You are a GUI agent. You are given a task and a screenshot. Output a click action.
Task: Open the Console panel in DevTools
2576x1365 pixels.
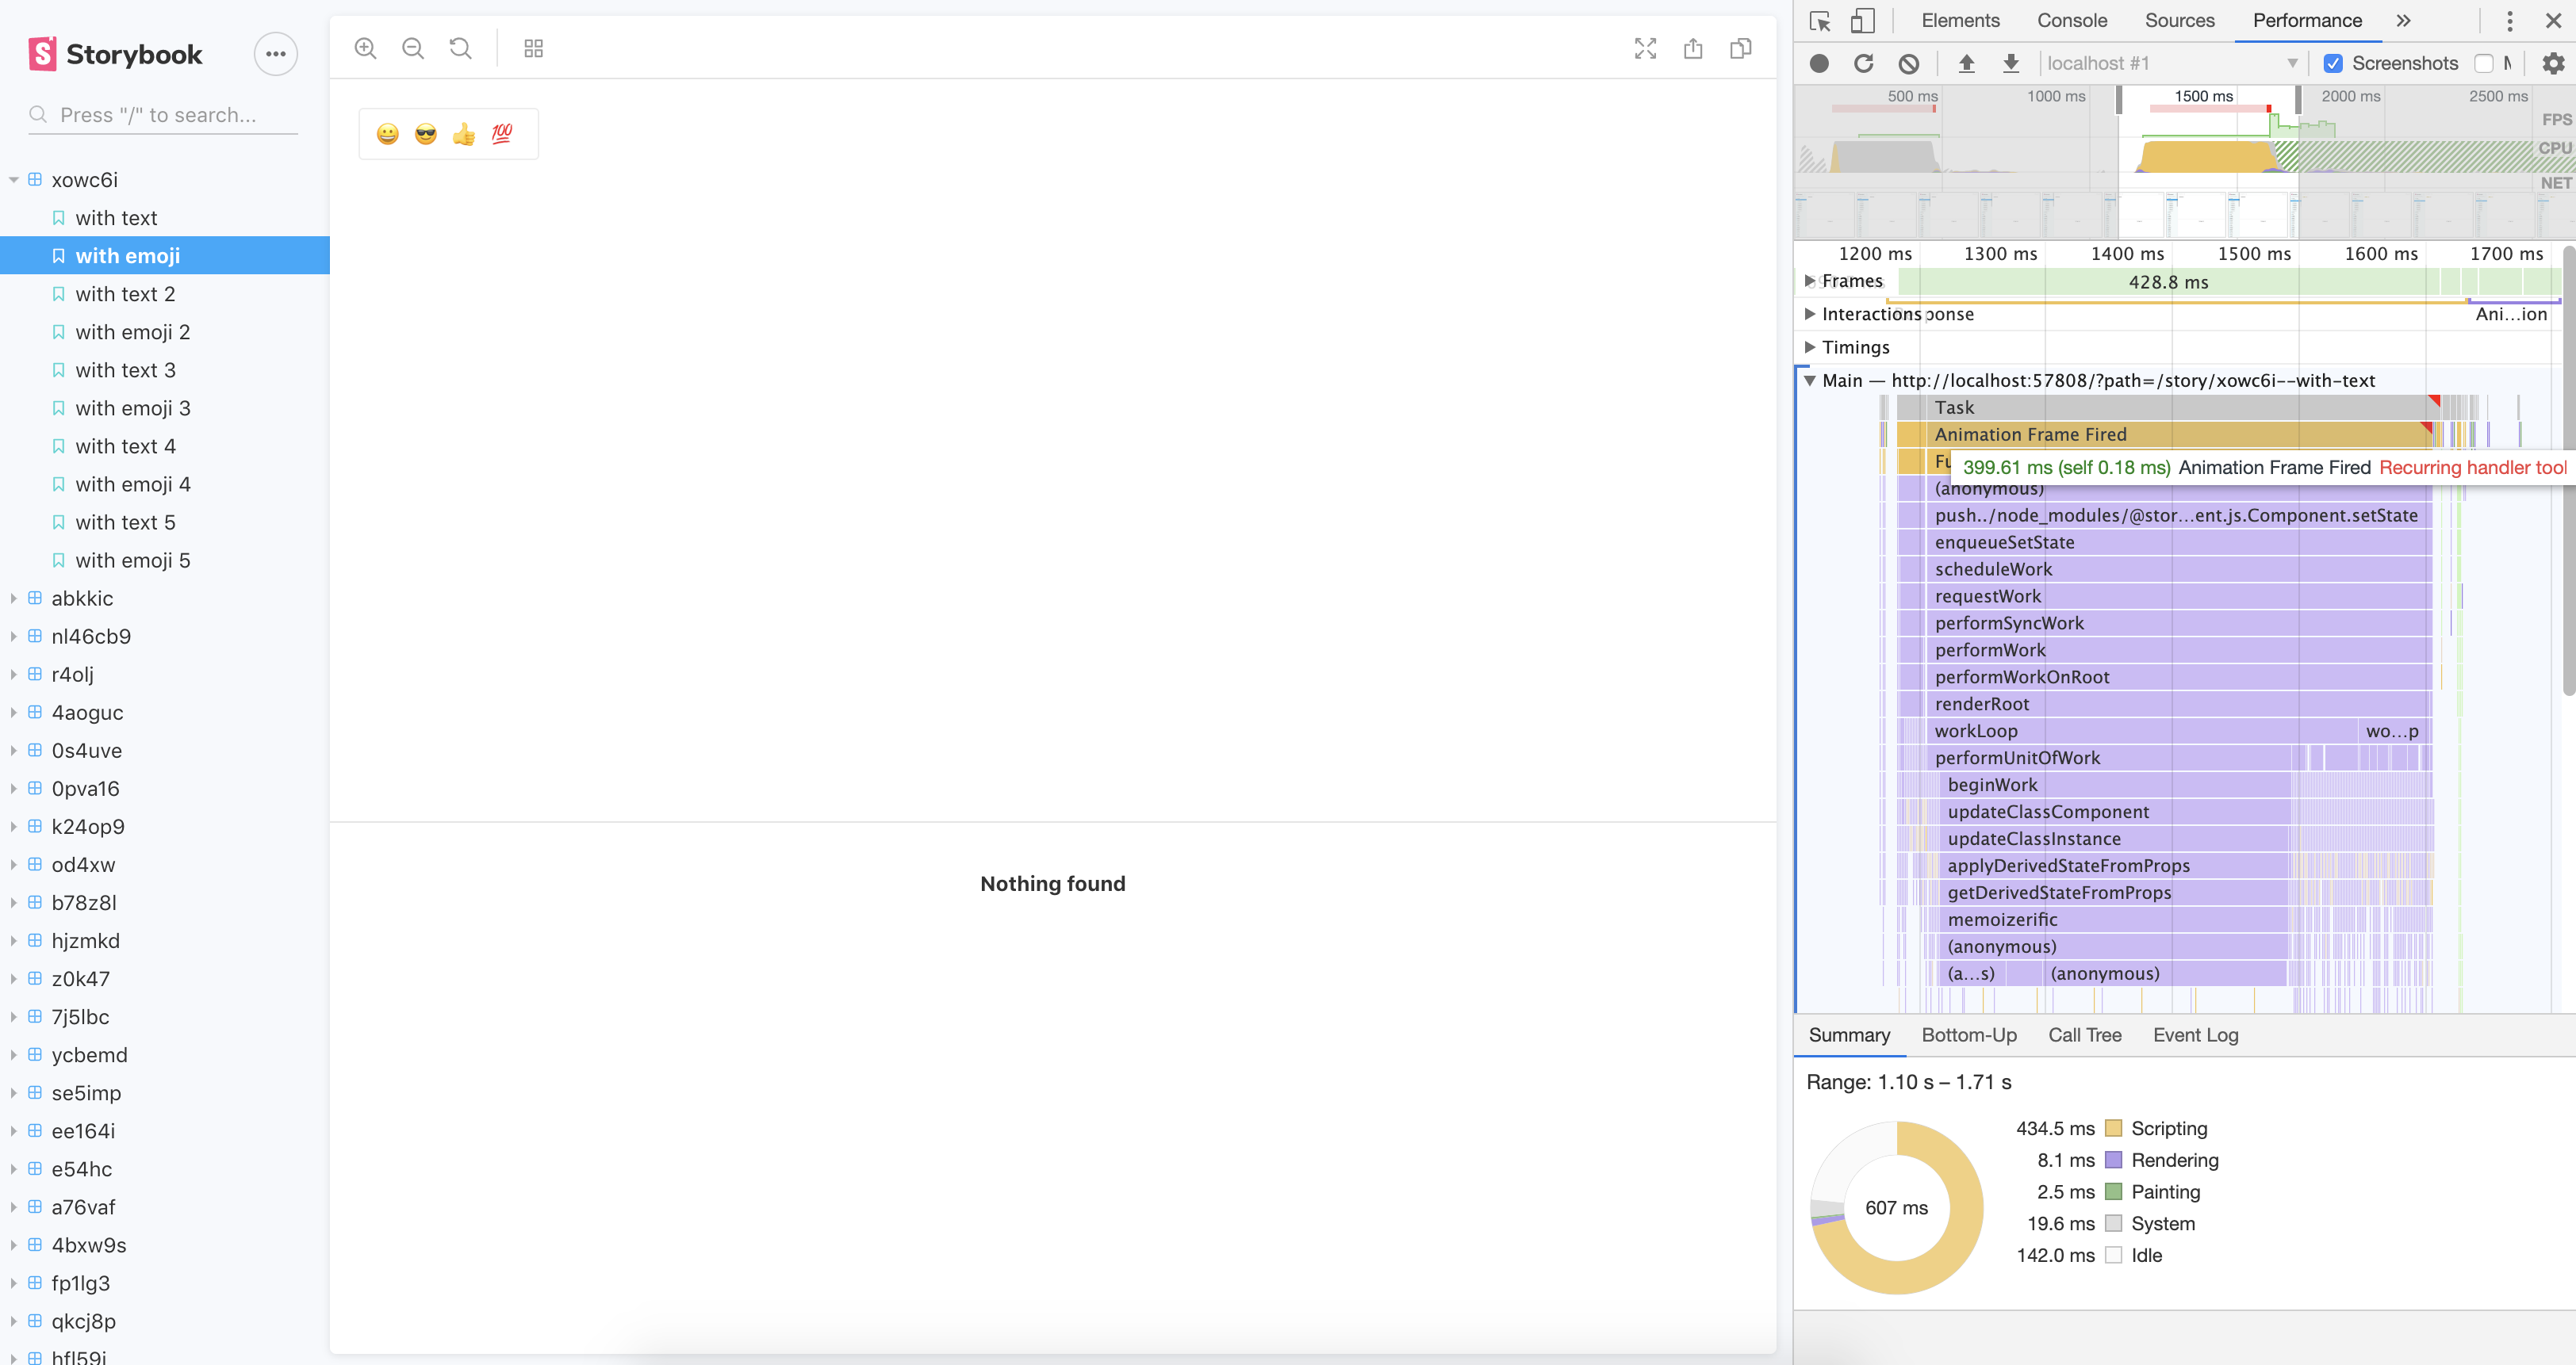(x=2072, y=20)
